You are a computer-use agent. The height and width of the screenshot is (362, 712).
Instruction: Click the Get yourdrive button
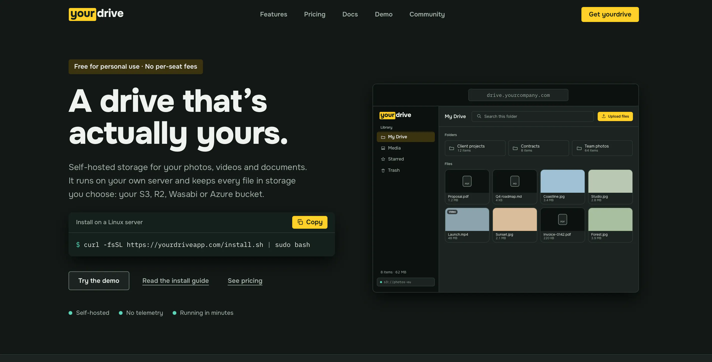610,14
